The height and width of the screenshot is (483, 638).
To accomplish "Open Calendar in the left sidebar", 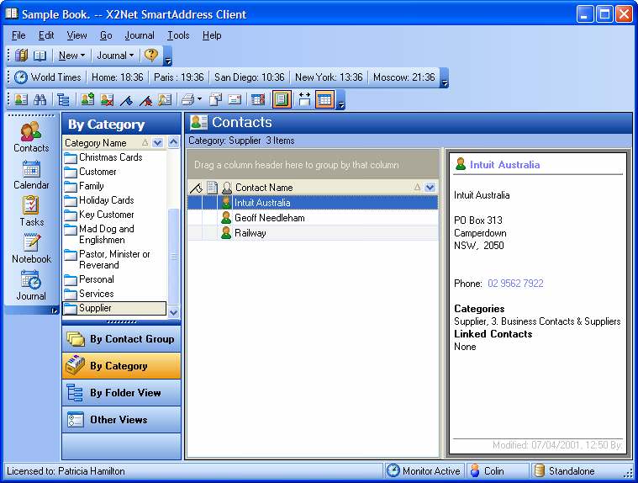I will click(31, 175).
